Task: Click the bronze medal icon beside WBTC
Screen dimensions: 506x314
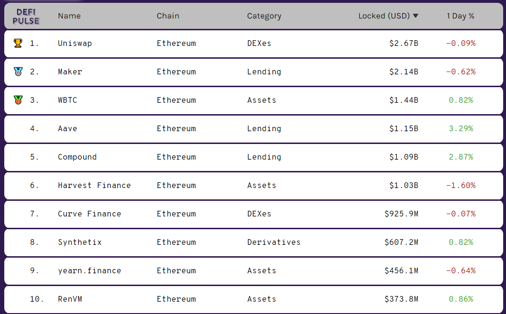Action: pyautogui.click(x=18, y=100)
